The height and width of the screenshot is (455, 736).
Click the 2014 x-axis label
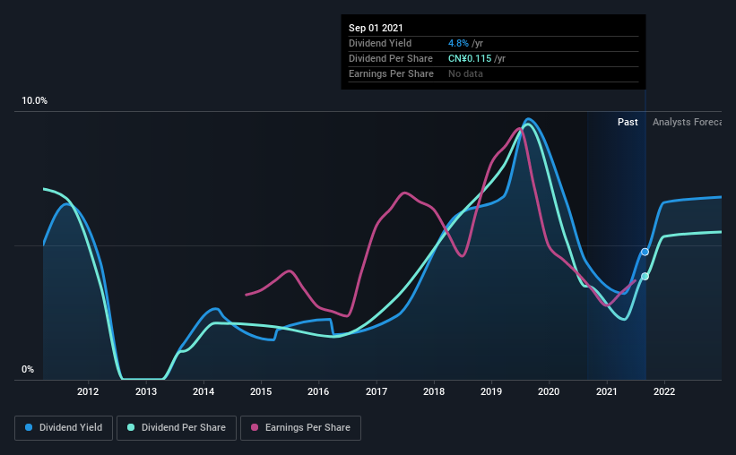click(x=203, y=391)
